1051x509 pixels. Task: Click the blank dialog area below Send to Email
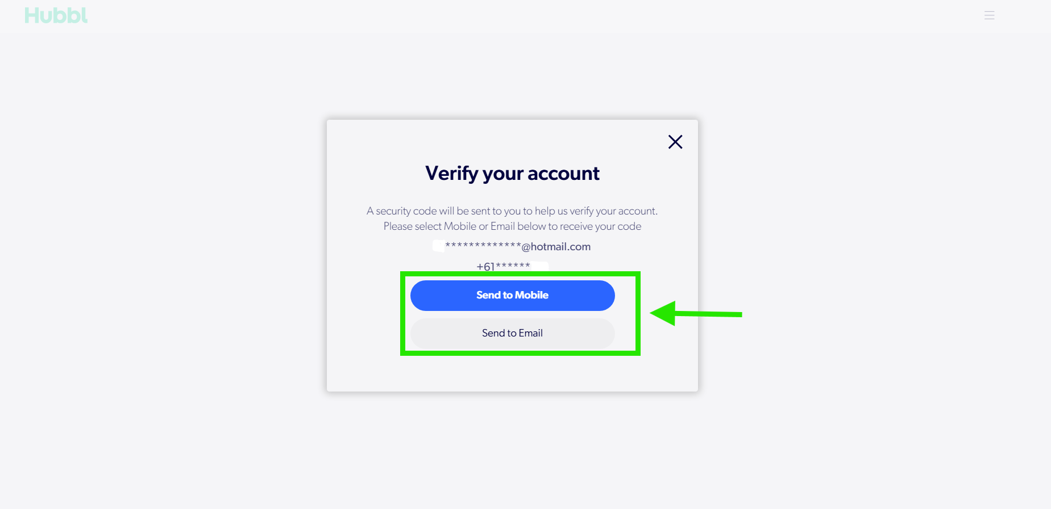click(512, 373)
